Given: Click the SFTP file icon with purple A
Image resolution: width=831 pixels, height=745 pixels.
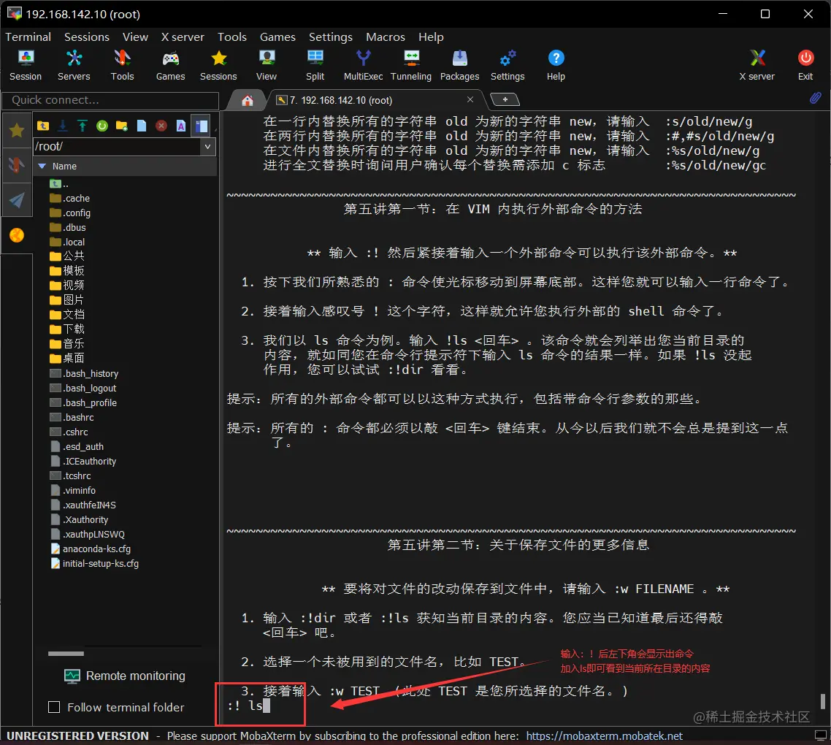Looking at the screenshot, I should coord(180,126).
